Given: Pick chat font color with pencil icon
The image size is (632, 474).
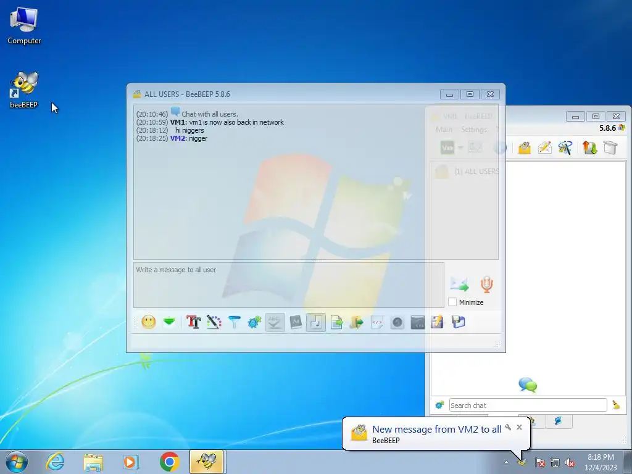Looking at the screenshot, I should point(214,322).
